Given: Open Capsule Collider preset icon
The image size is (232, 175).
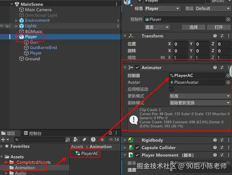Looking at the screenshot, I should [222, 147].
